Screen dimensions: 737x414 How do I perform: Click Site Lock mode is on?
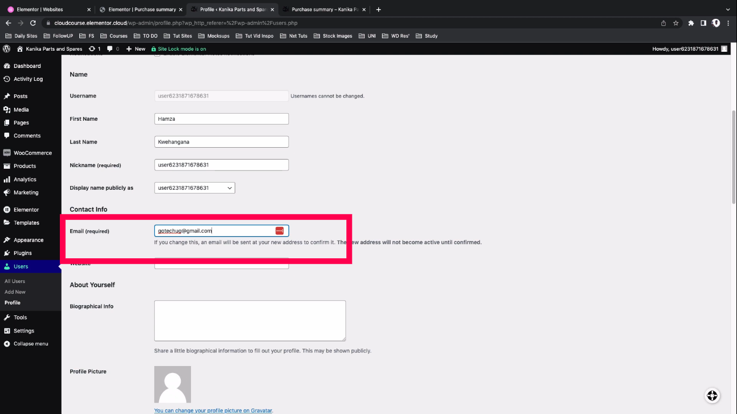pyautogui.click(x=179, y=49)
